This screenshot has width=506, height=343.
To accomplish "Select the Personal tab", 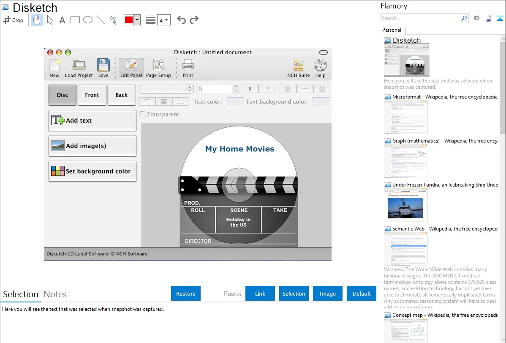I will 392,30.
